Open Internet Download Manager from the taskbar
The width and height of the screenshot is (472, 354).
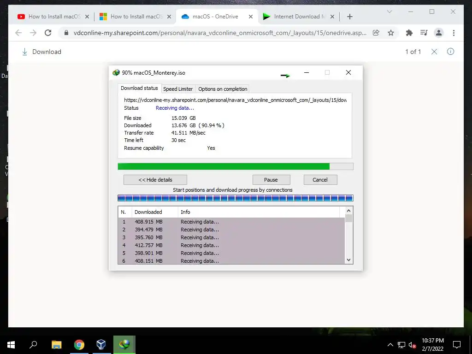(x=124, y=345)
